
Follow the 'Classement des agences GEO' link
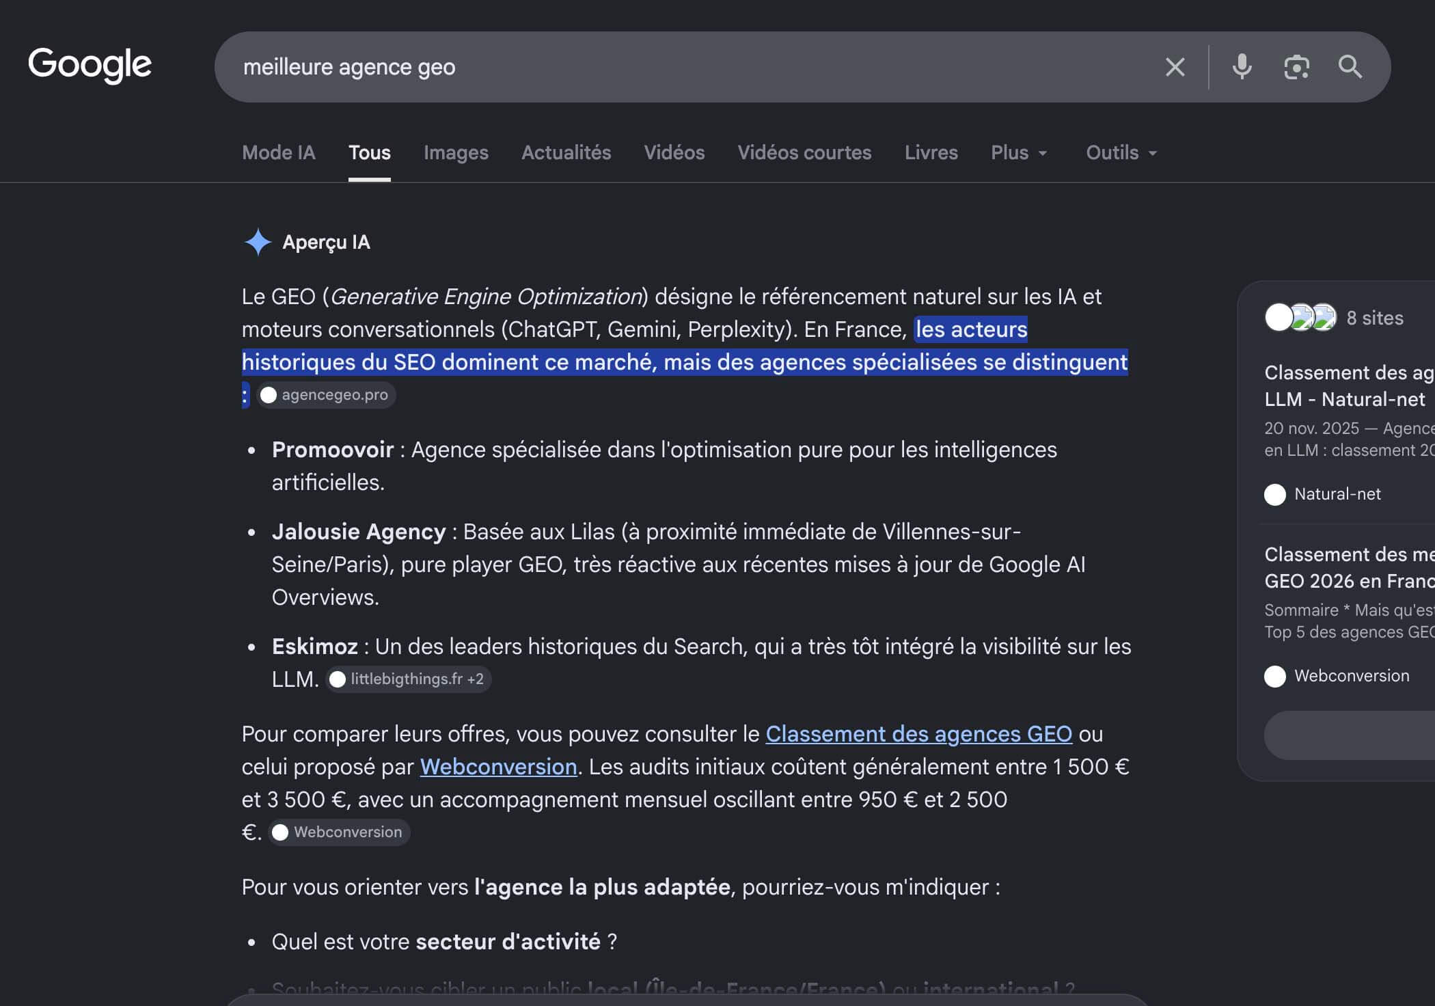pos(918,734)
